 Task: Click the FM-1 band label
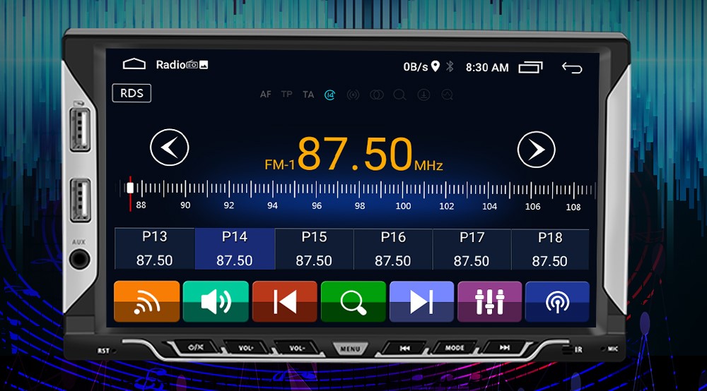(x=279, y=164)
